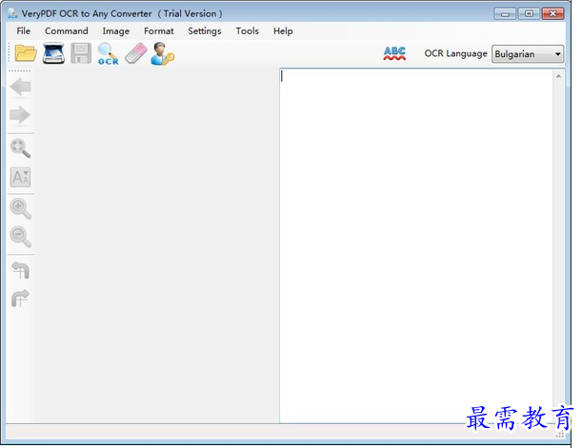
Task: Open the File menu
Action: pyautogui.click(x=24, y=30)
